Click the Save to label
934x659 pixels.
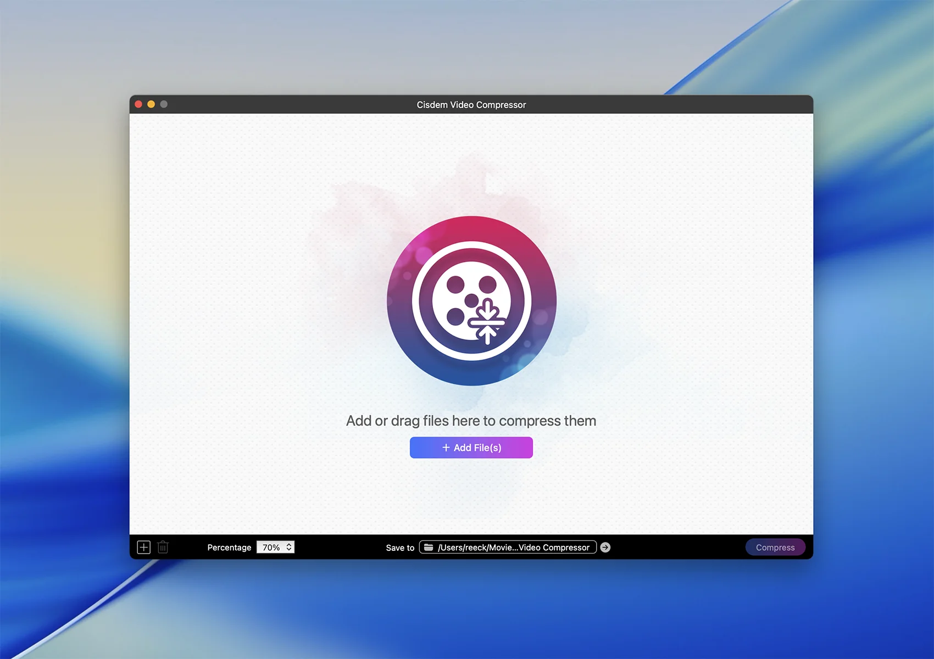point(400,548)
